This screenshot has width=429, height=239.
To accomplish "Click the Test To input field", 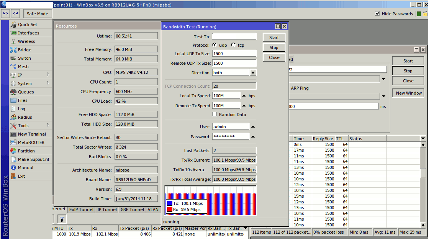I will [x=234, y=37].
